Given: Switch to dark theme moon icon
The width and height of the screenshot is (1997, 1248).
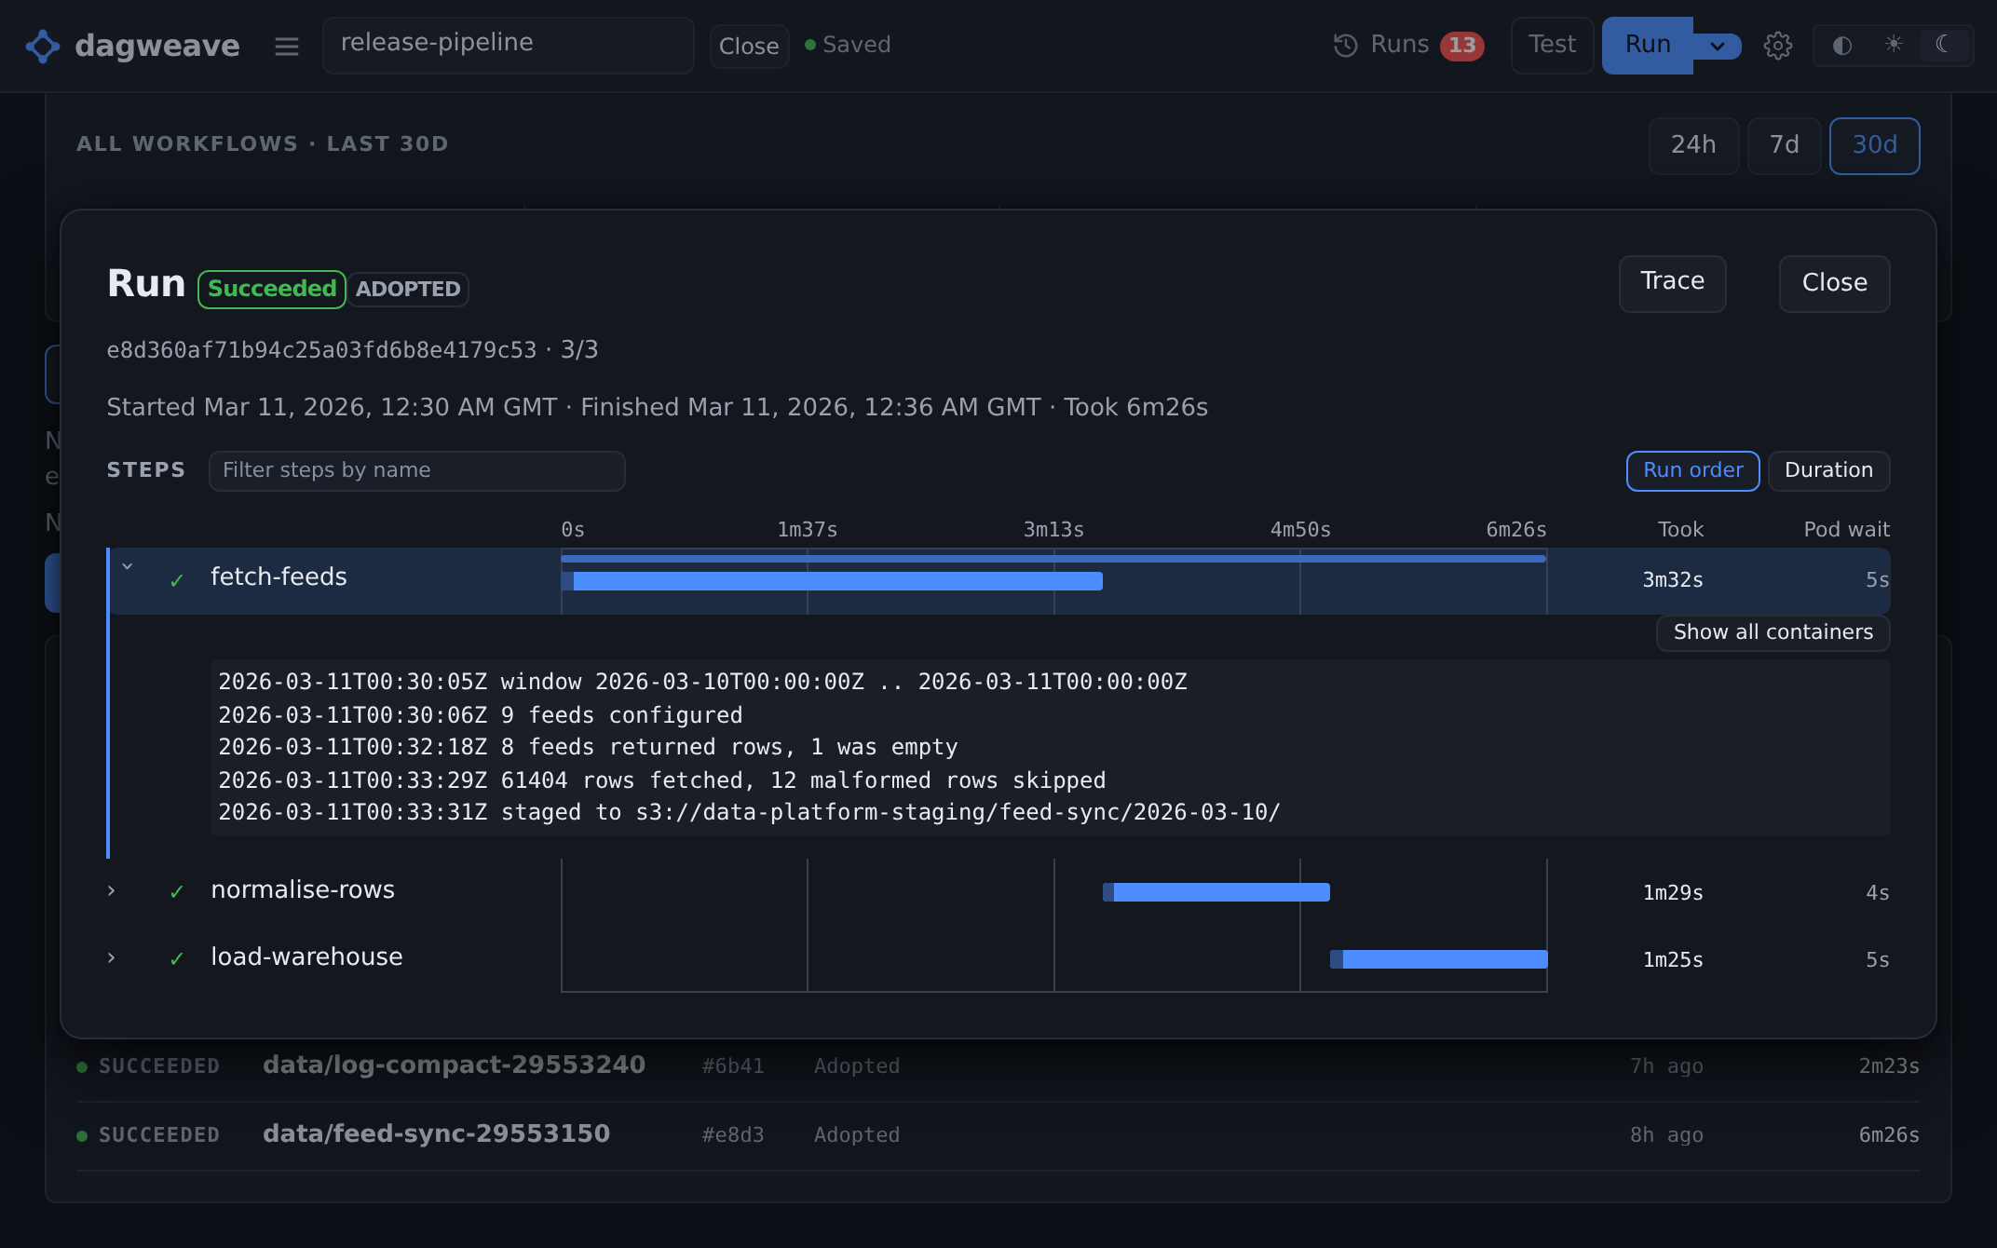Looking at the screenshot, I should tap(1944, 45).
